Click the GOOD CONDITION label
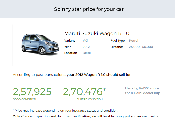This screenshot has height=127, width=175. [24, 99]
